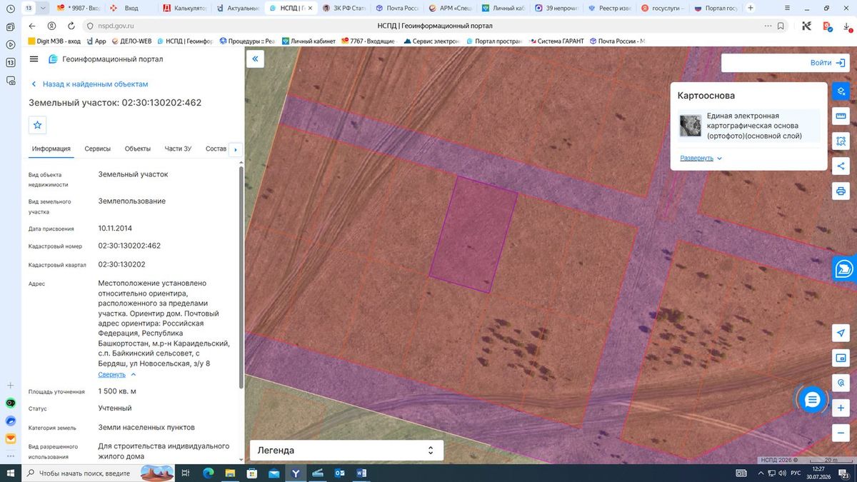857x482 pixels.
Task: Switch to the Объекты tab
Action: [x=138, y=149]
